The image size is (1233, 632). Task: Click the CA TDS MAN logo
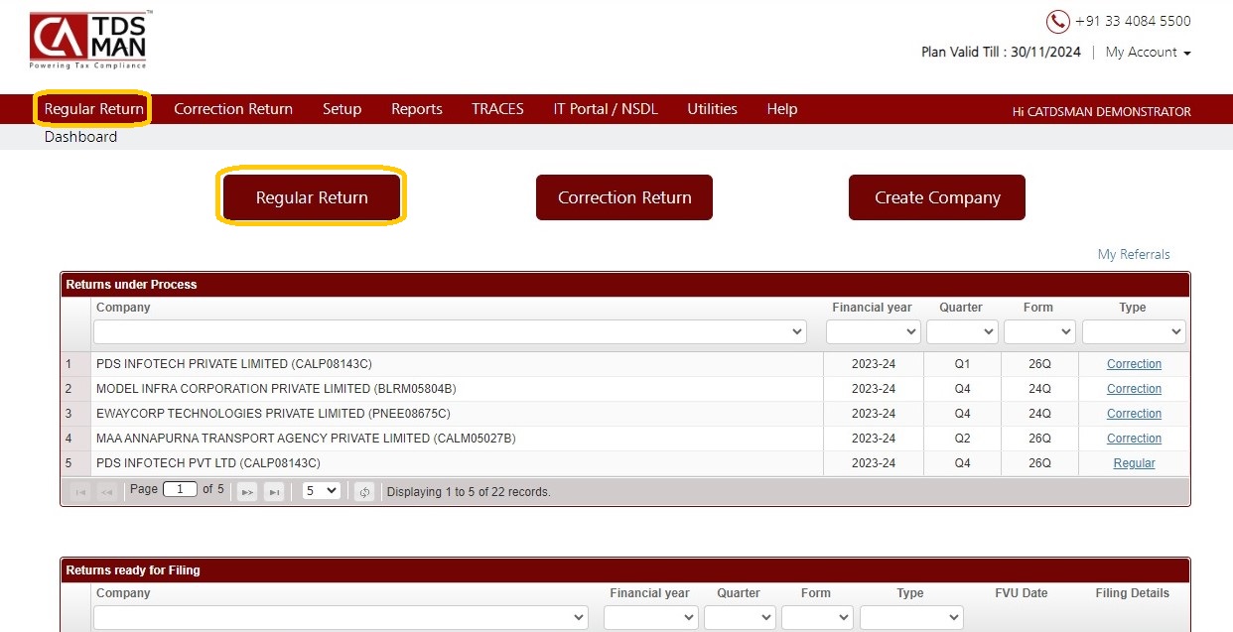coord(88,41)
